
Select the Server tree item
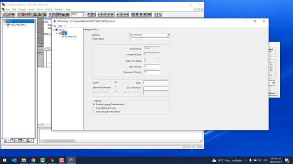[61, 30]
